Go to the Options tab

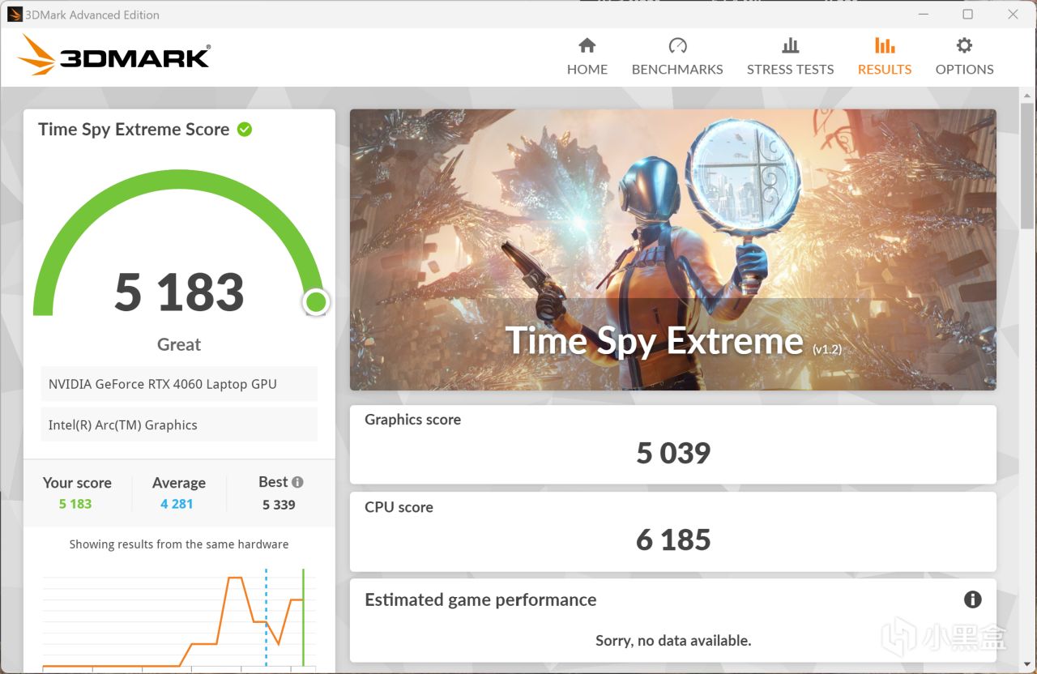tap(964, 57)
